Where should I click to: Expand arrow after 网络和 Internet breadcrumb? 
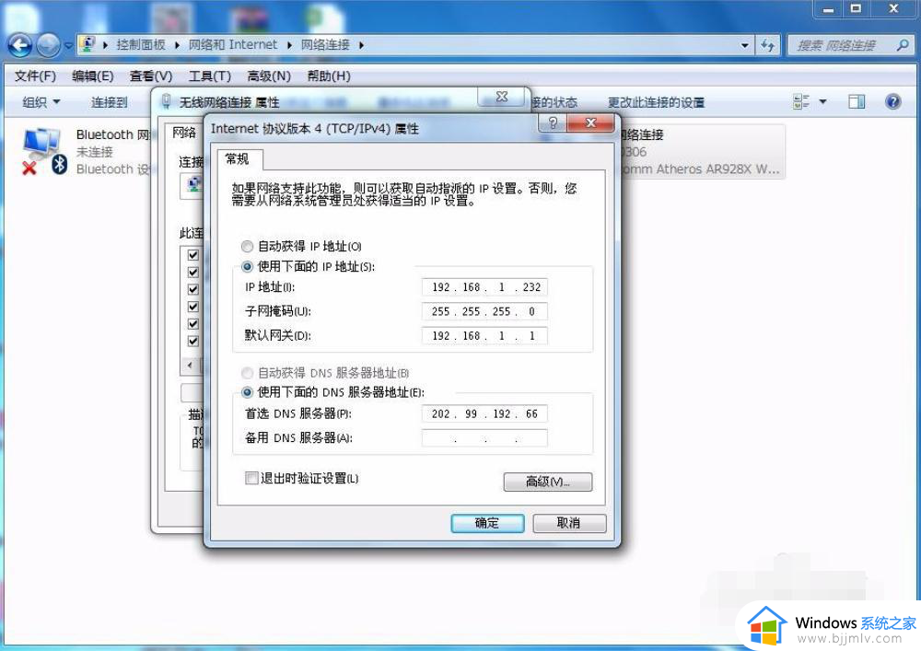coord(289,45)
